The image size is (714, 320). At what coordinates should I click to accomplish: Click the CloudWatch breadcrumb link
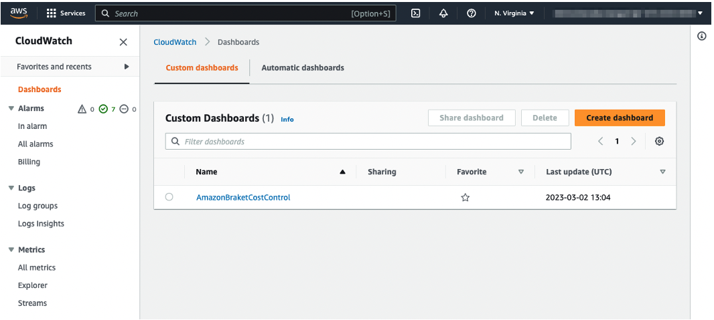click(175, 42)
